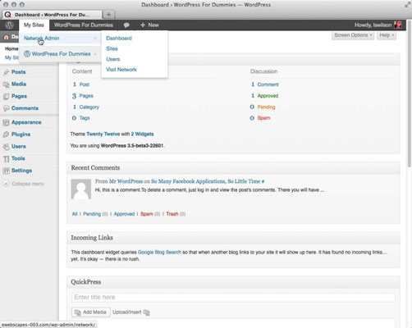This screenshot has width=412, height=328.
Task: Click the Media icon in sidebar
Action: coord(6,84)
